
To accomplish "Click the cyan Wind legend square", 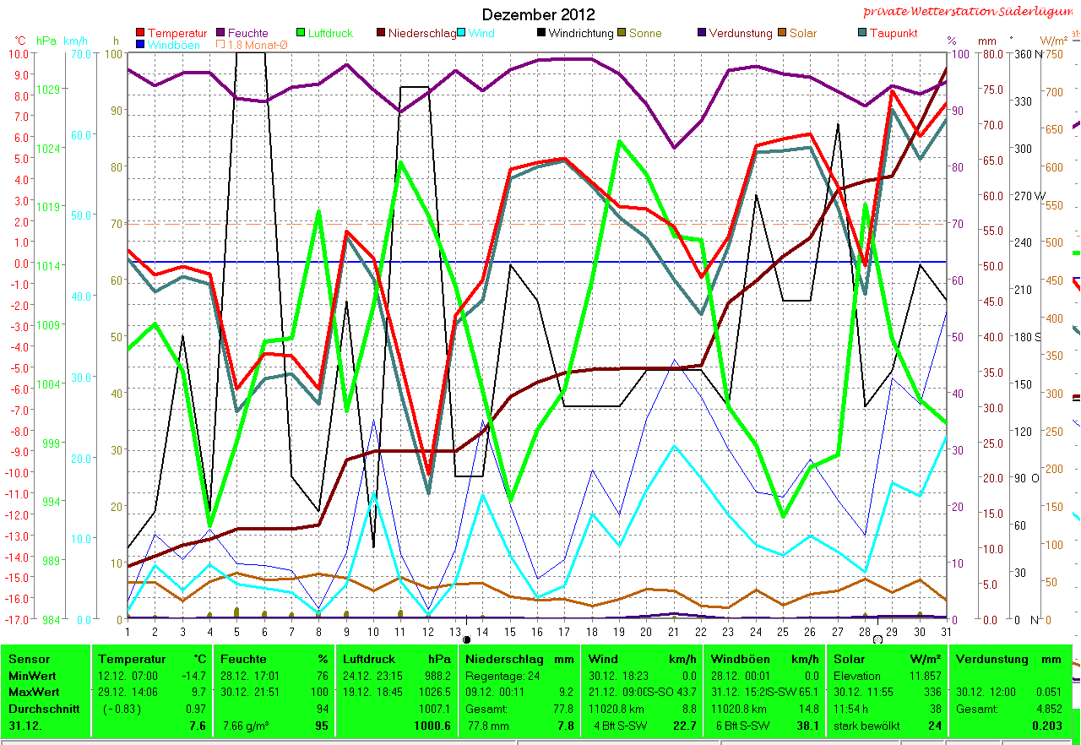I will [462, 34].
